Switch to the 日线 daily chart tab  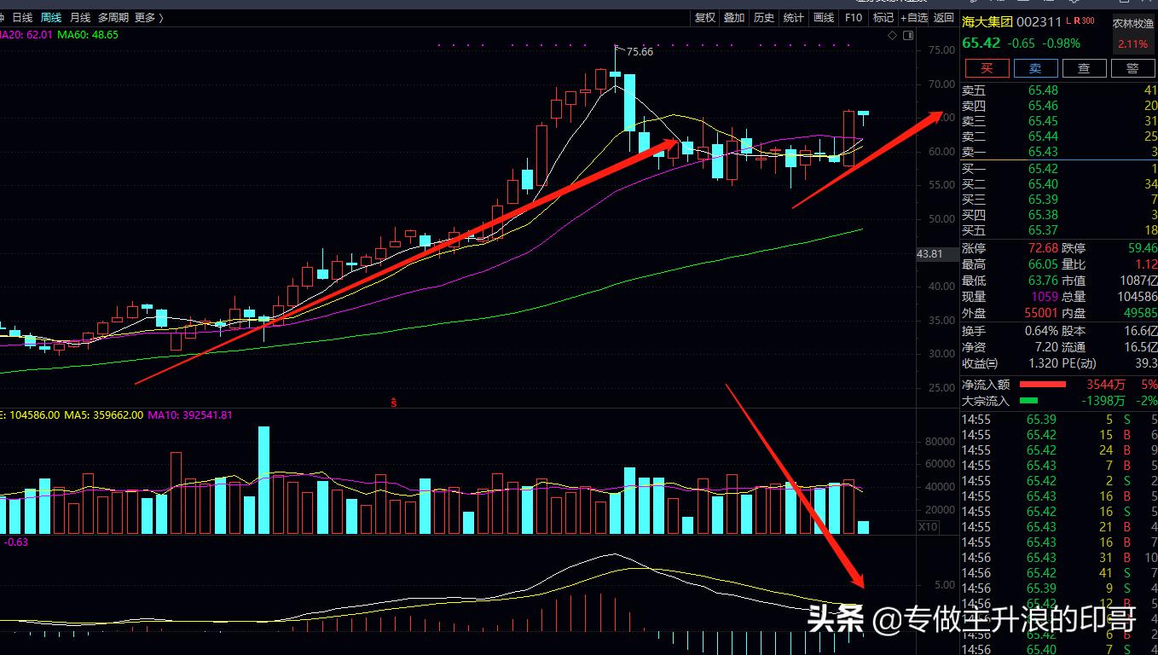click(21, 17)
